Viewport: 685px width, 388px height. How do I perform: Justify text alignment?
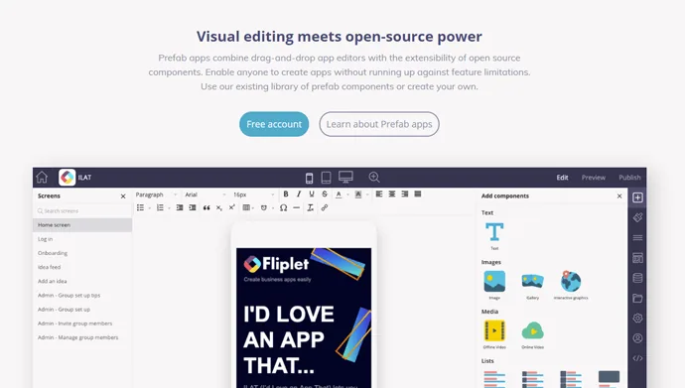418,194
